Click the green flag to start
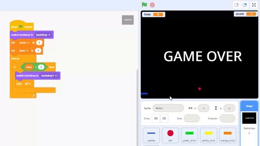This screenshot has height=146, width=260. point(144,5)
